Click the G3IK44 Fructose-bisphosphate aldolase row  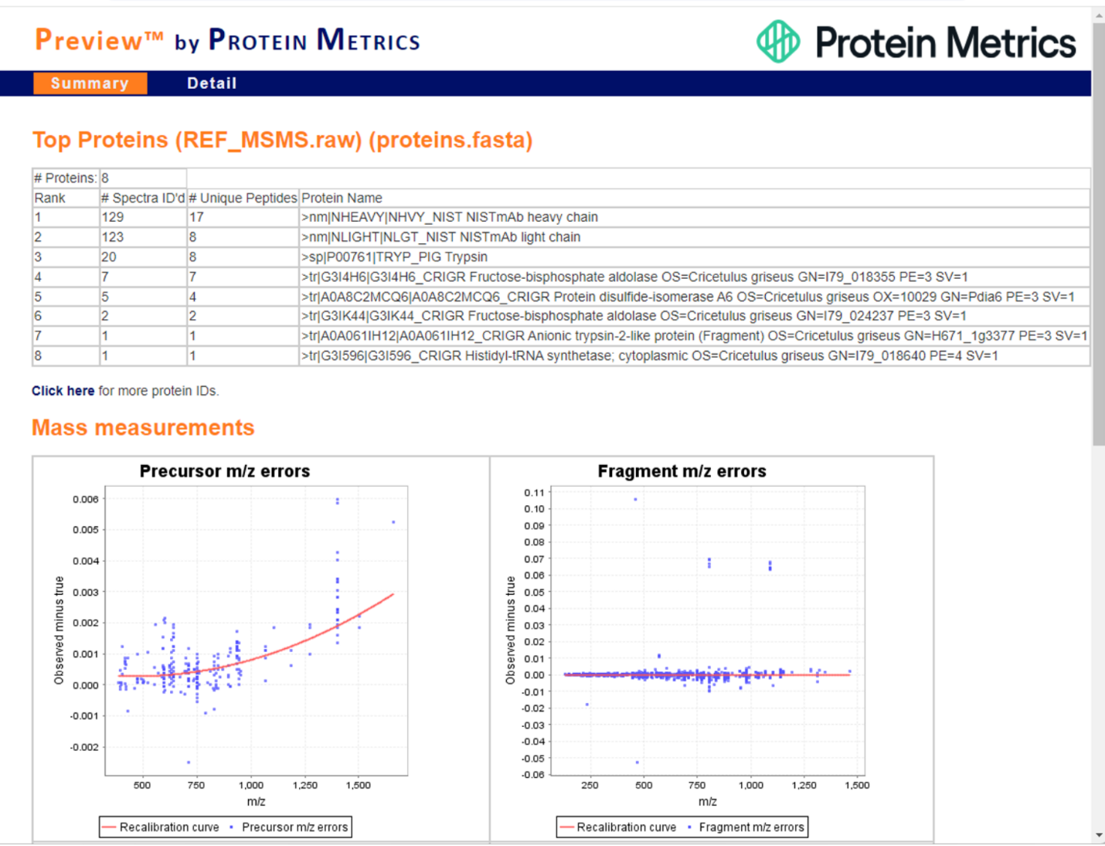[x=561, y=316]
